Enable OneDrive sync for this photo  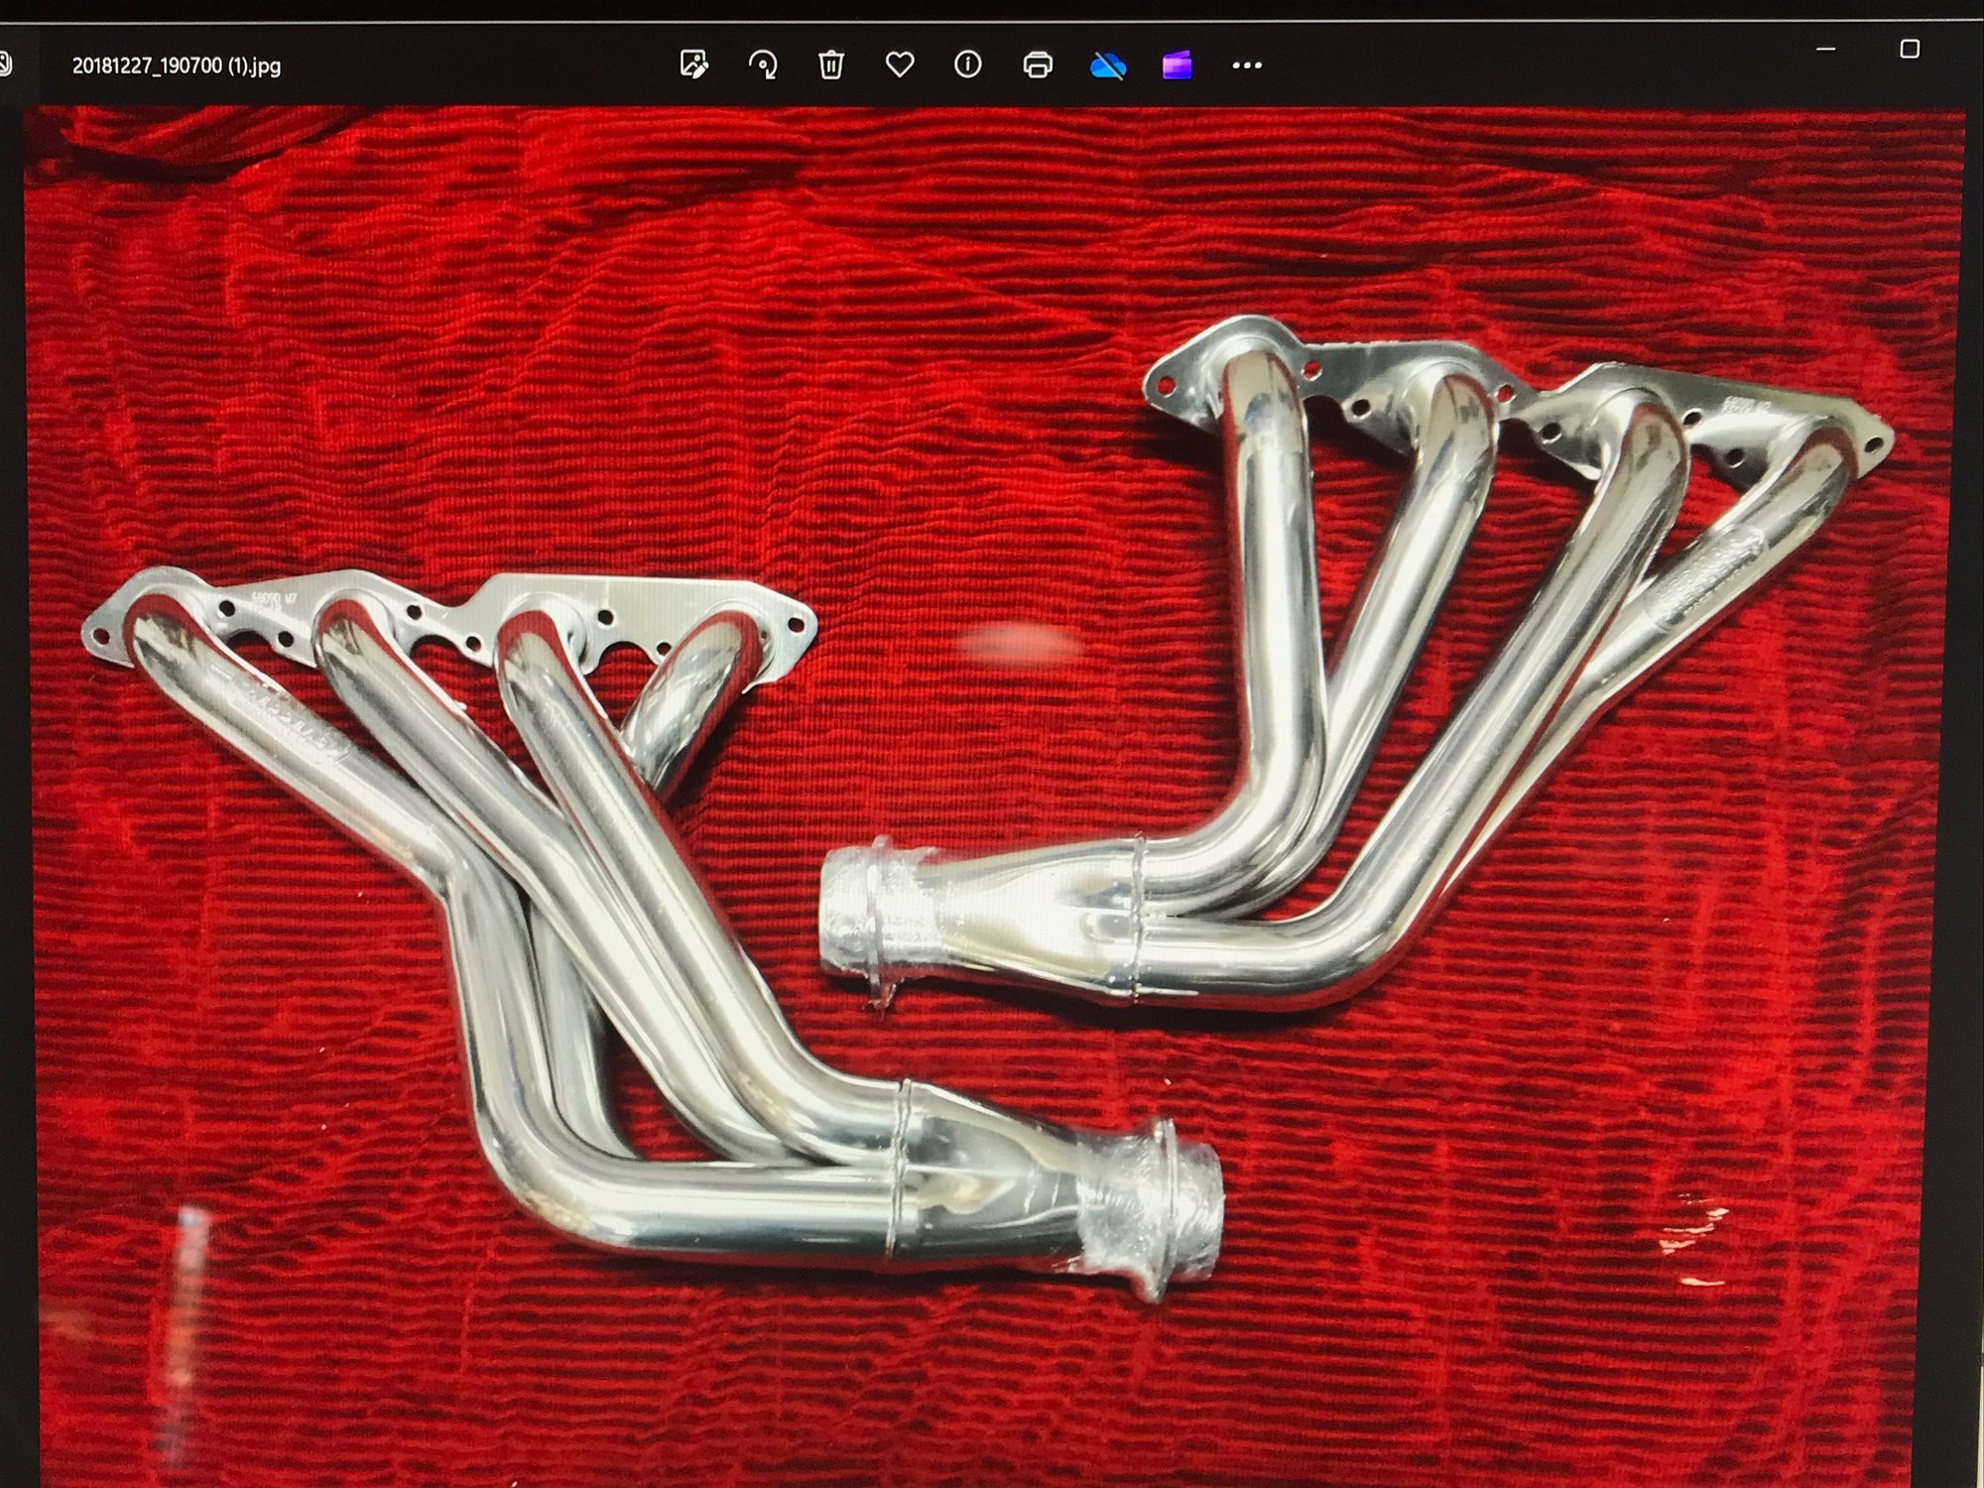[1109, 63]
